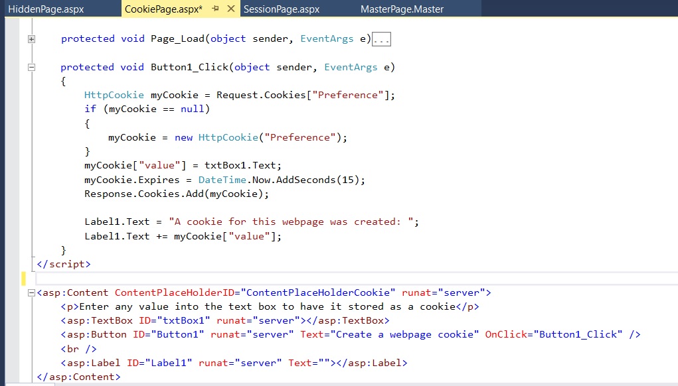678x386 pixels.
Task: Expand the Page_Load ellipsis box
Action: tap(381, 39)
